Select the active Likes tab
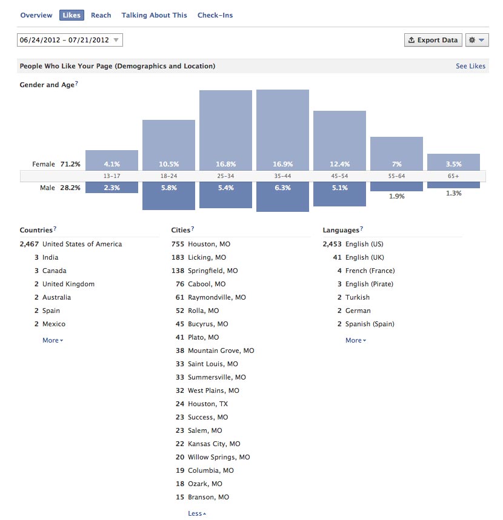503x520 pixels. [72, 15]
